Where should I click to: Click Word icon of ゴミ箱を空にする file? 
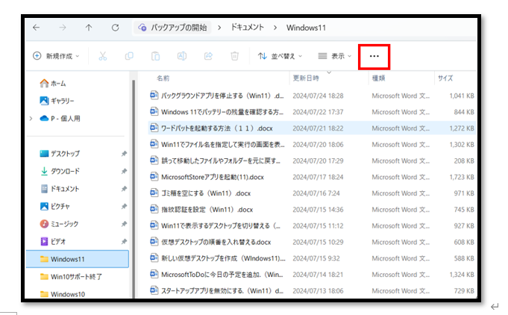tap(154, 193)
